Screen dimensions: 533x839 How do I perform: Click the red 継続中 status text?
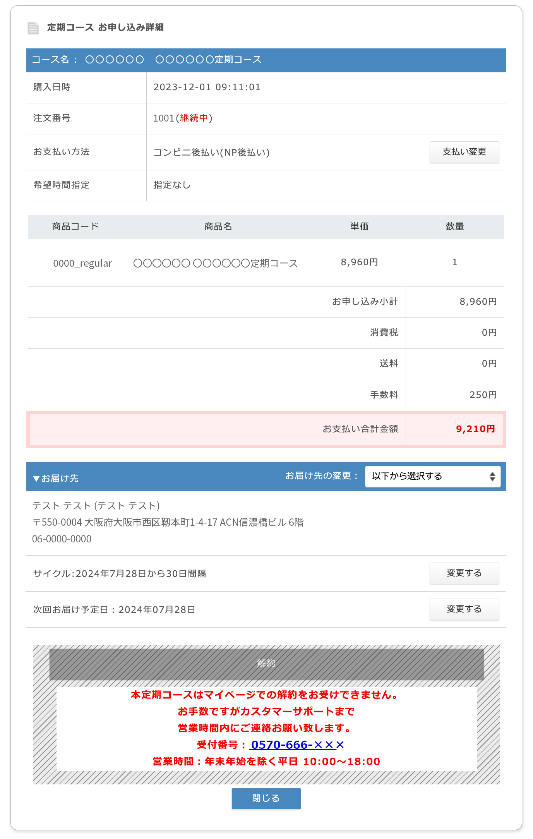tap(194, 118)
